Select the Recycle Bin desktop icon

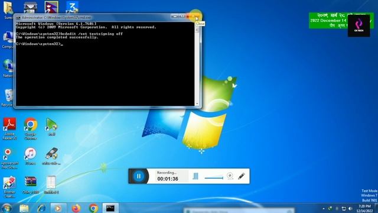point(7,98)
